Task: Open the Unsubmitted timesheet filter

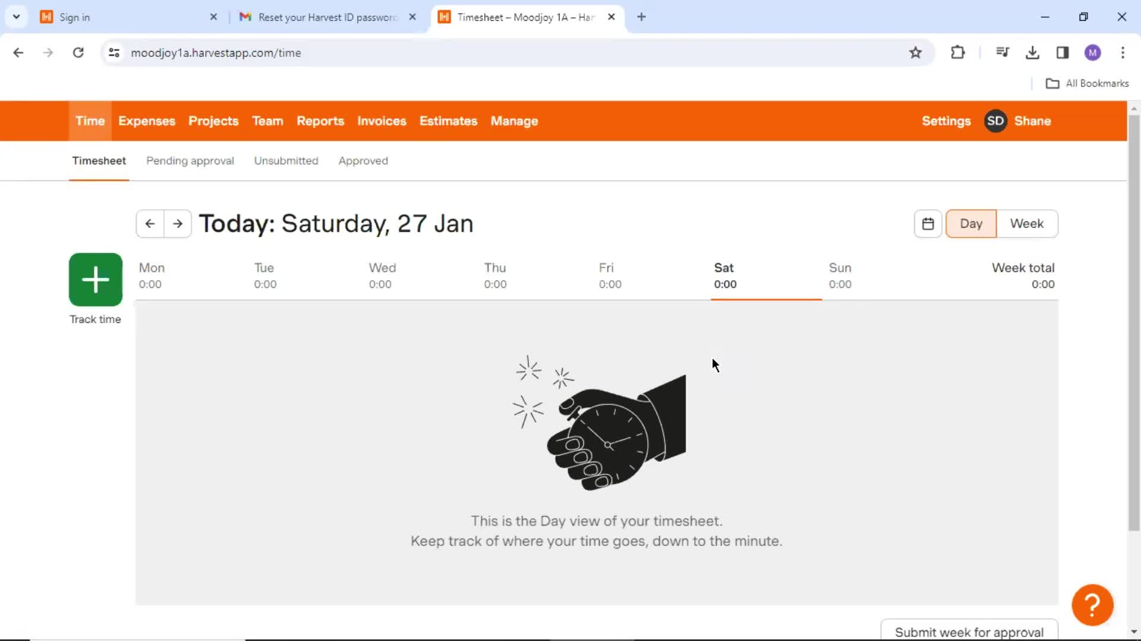Action: click(286, 160)
